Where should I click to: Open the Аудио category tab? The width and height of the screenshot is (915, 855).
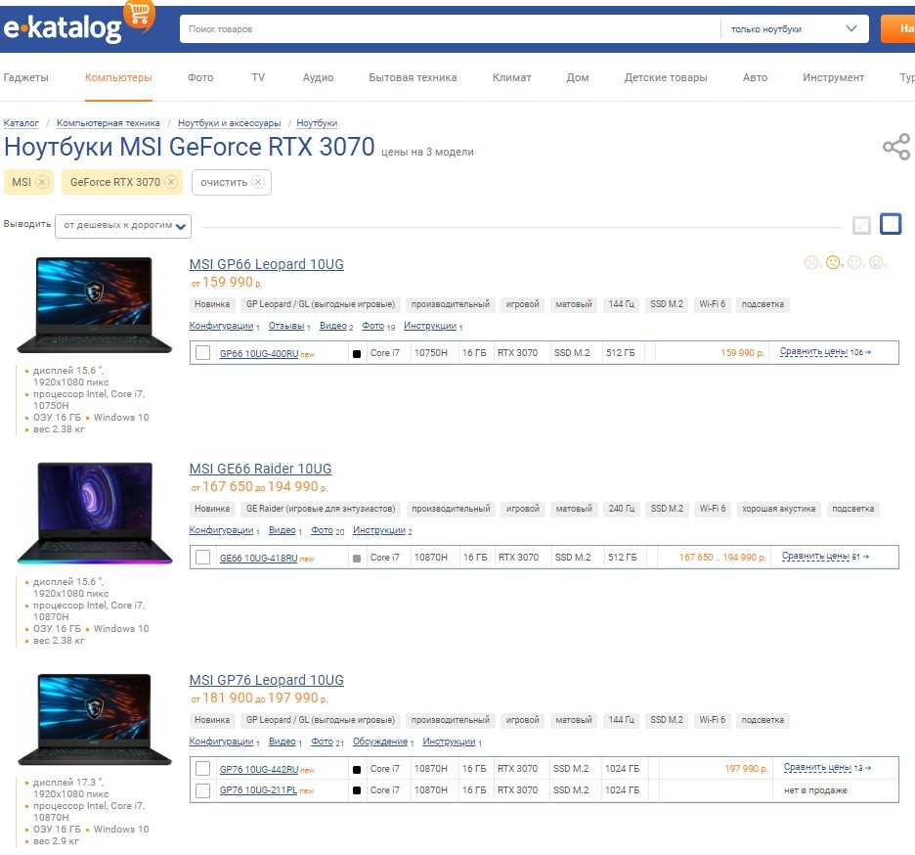pos(318,77)
